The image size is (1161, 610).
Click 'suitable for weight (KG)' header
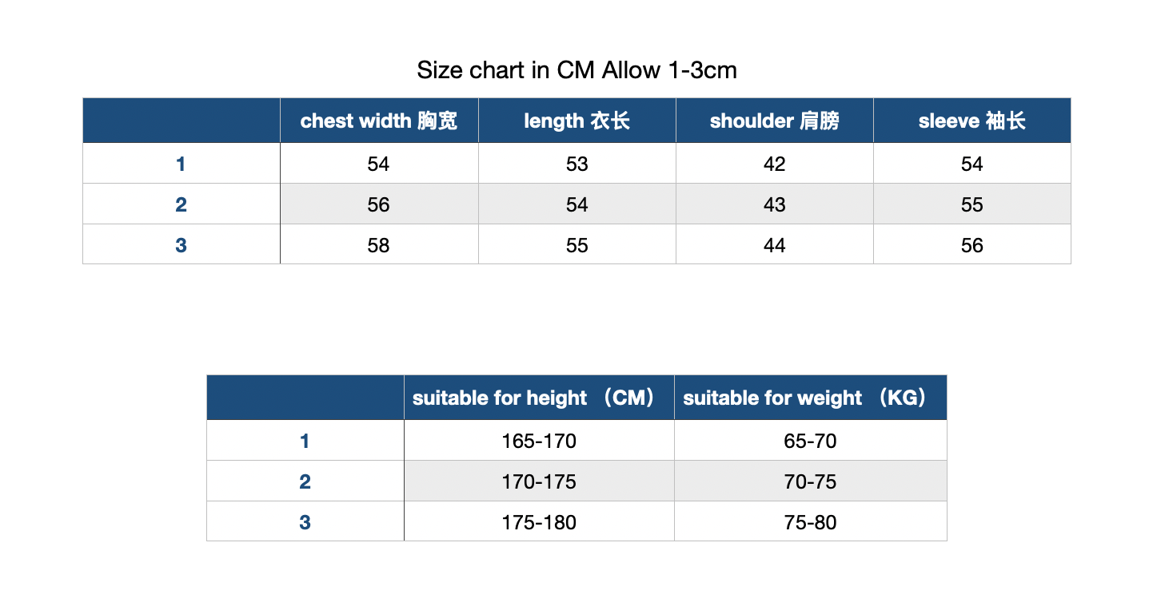point(810,398)
